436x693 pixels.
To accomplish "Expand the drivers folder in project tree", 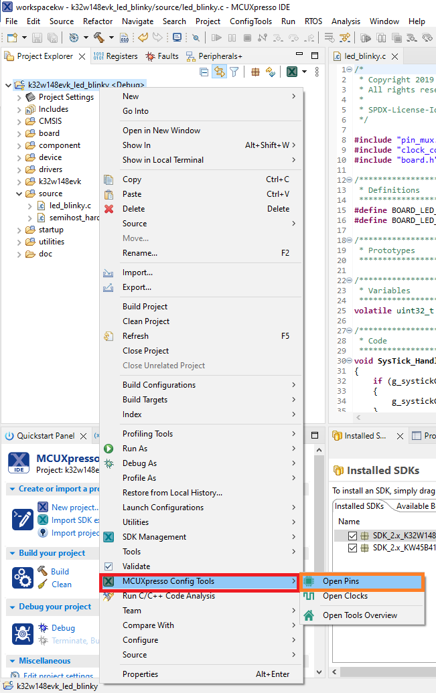I will tap(19, 169).
